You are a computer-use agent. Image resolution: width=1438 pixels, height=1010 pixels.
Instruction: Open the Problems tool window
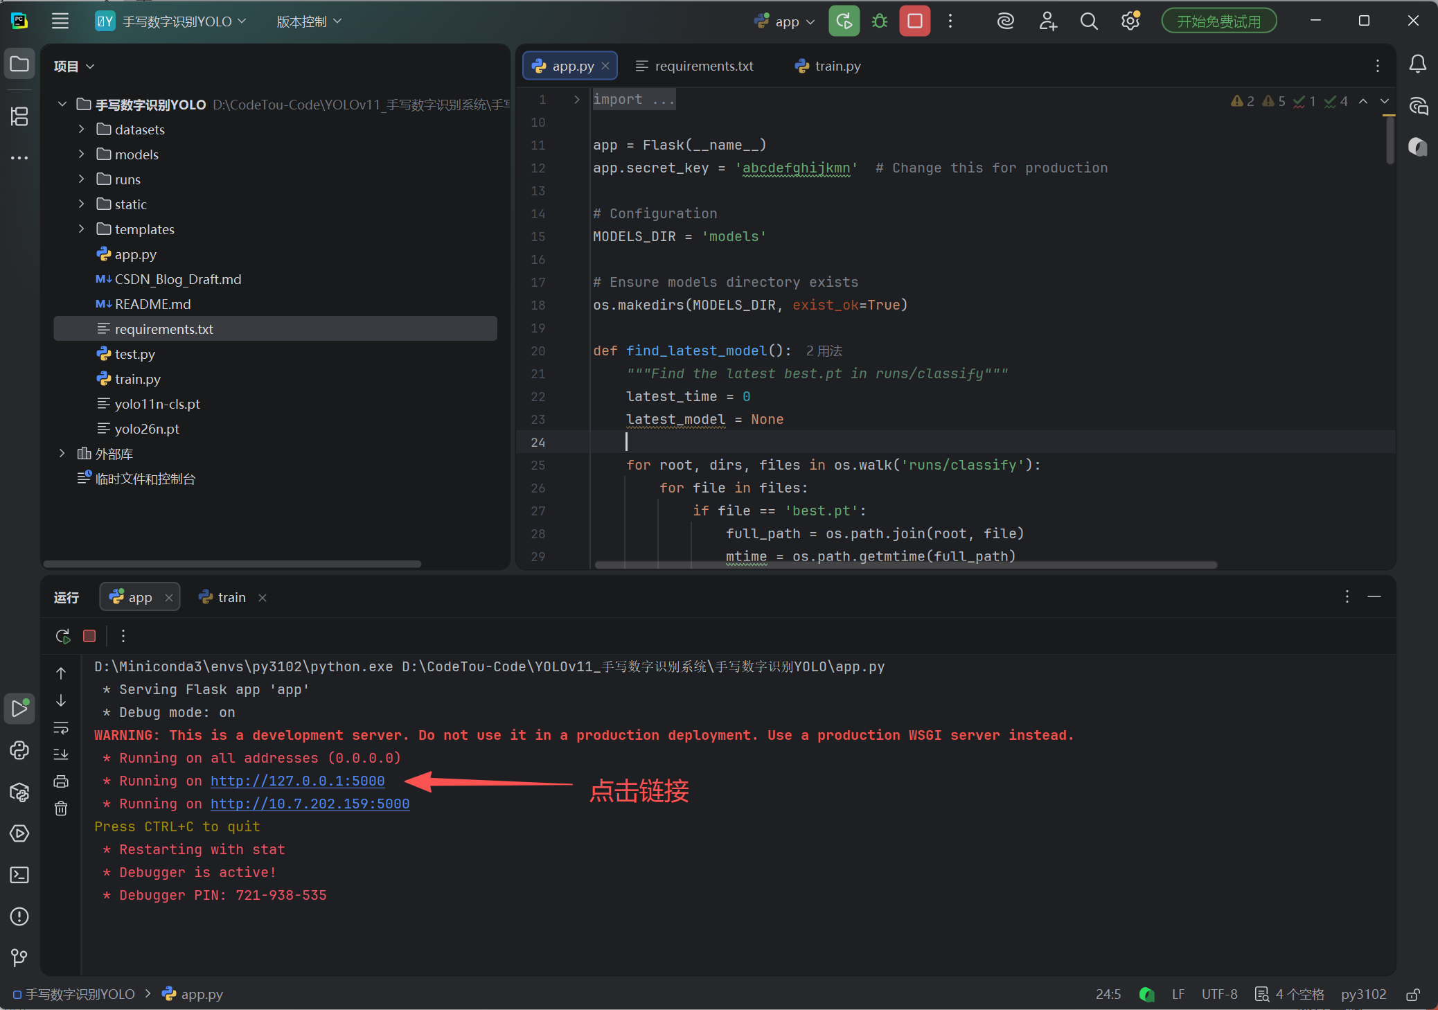point(19,916)
